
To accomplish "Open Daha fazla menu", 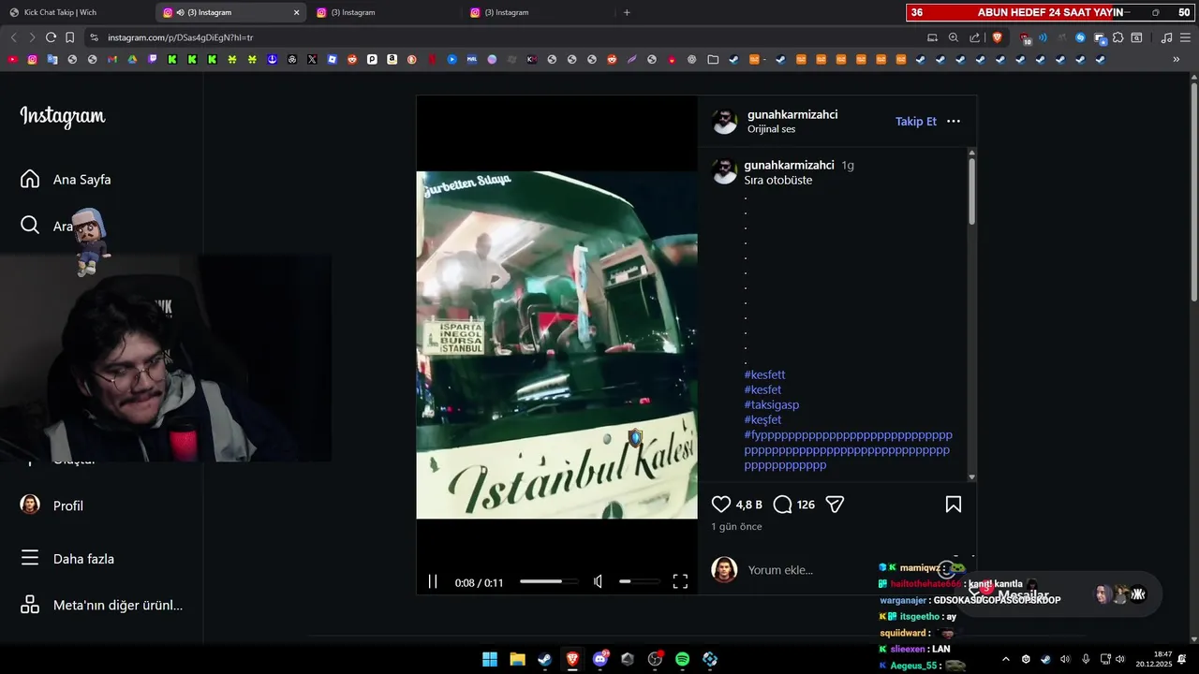I will point(67,559).
